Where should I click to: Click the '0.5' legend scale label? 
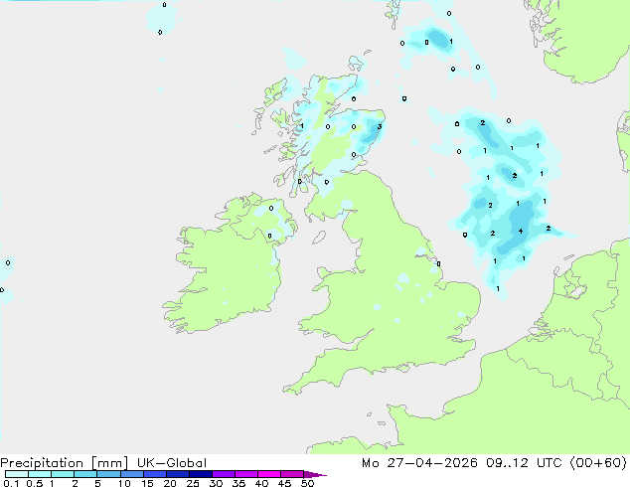(34, 483)
